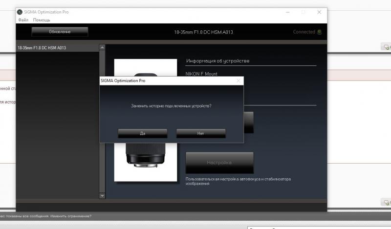Click the Пользовательская настройка автофокуса description
The image size is (391, 229).
pyautogui.click(x=238, y=181)
